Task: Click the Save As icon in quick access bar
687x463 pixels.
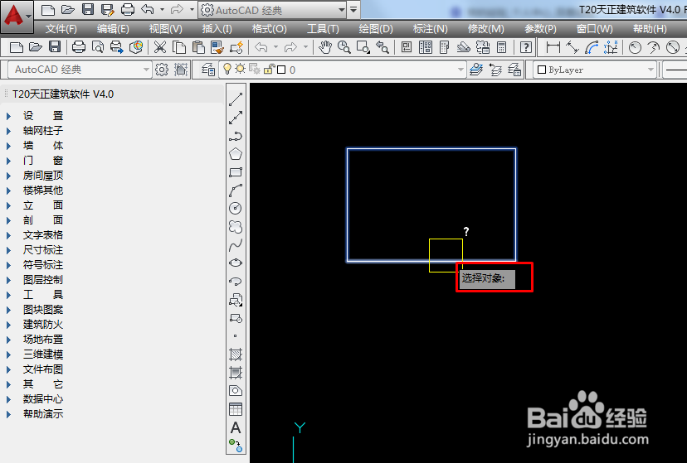Action: click(x=107, y=10)
